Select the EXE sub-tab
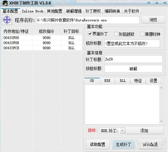 [x=107, y=81]
